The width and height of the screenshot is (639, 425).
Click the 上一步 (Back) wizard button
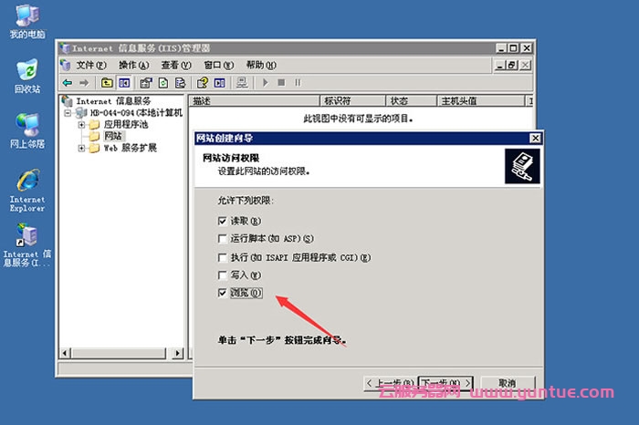(x=389, y=383)
